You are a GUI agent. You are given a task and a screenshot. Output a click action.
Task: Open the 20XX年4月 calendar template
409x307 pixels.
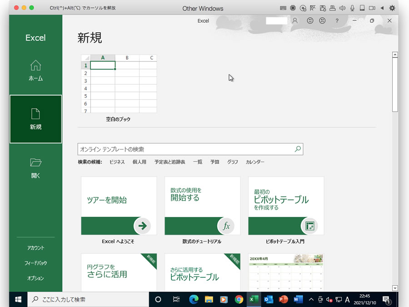[x=286, y=272]
